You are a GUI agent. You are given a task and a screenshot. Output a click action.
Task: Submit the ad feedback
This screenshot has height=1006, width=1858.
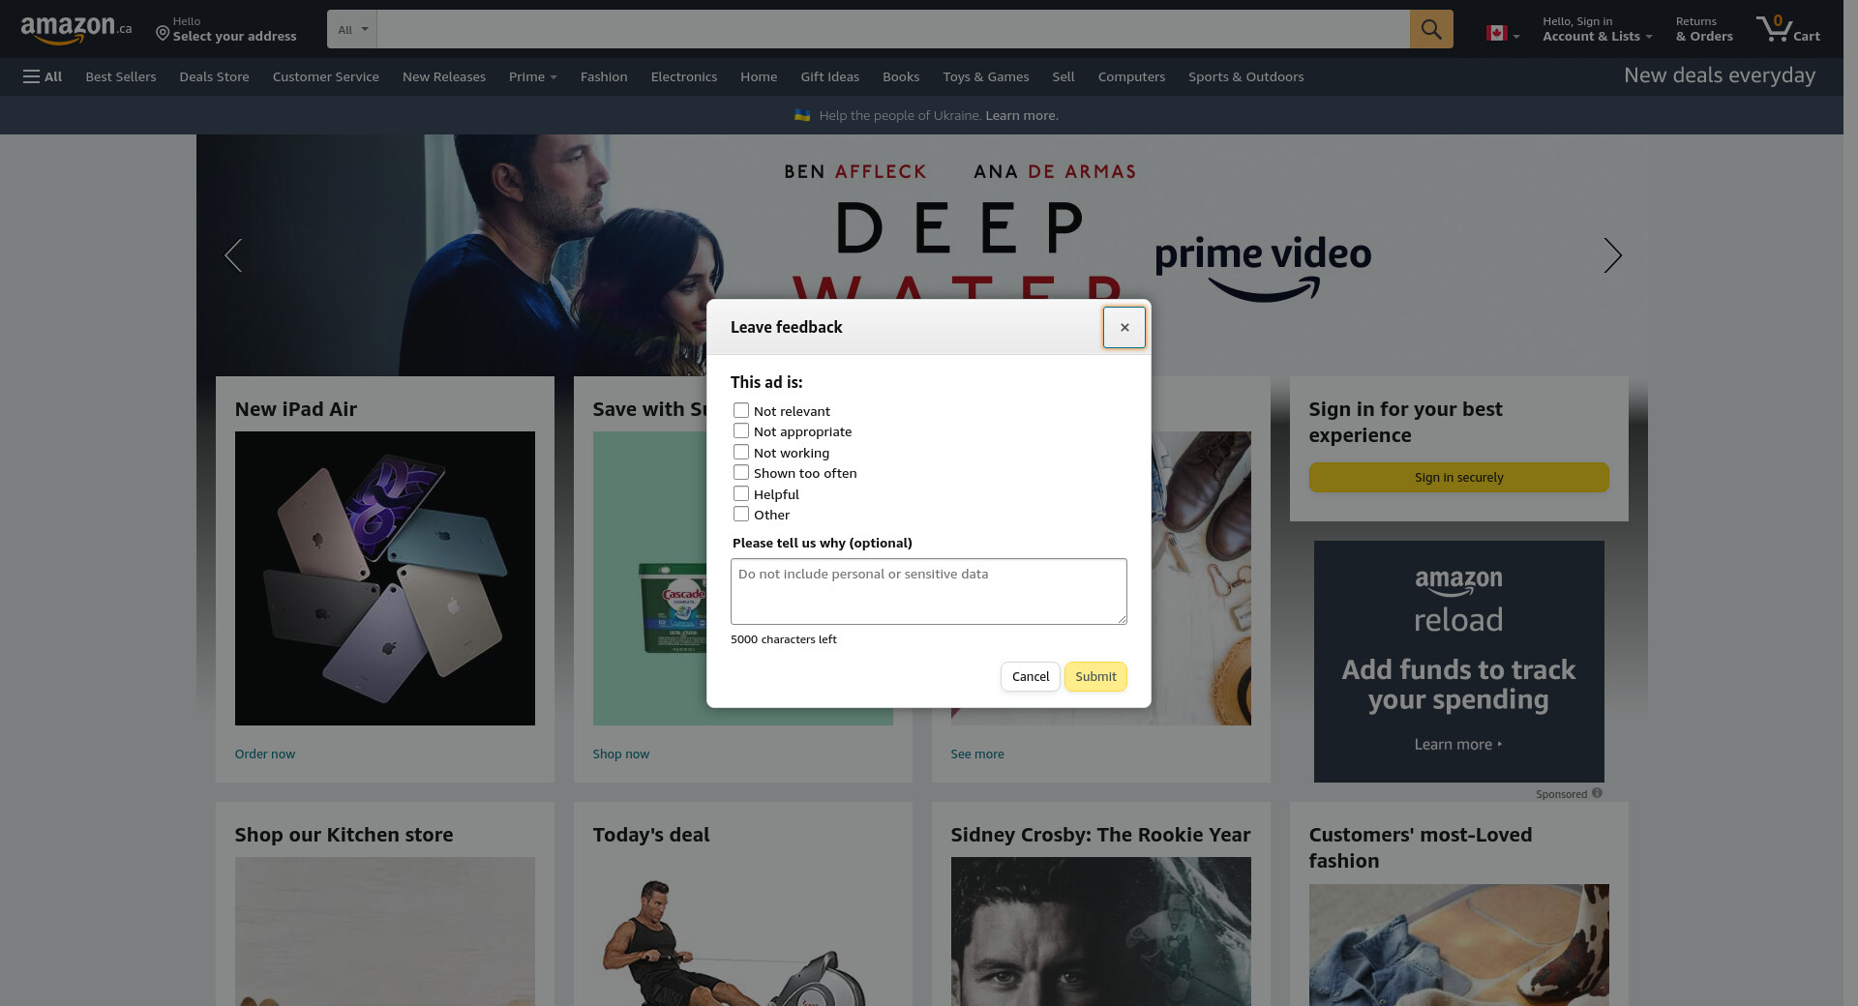coord(1095,676)
